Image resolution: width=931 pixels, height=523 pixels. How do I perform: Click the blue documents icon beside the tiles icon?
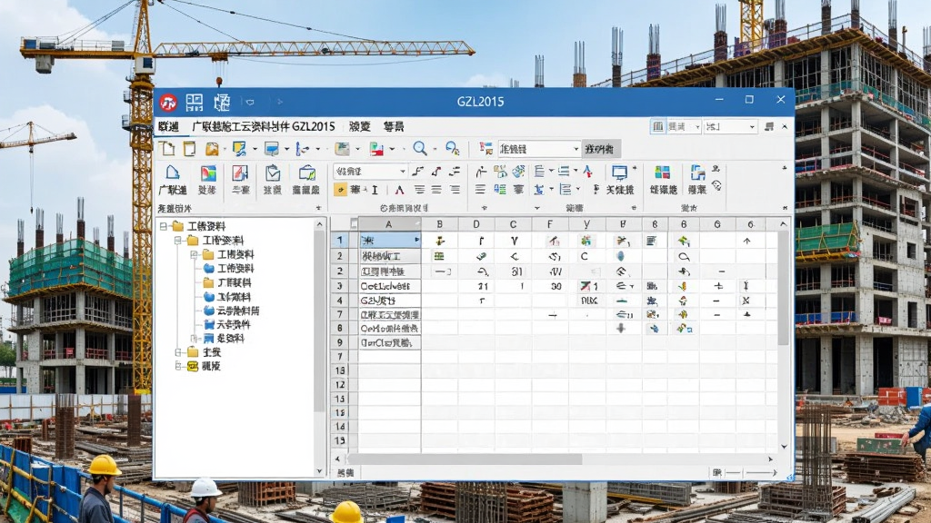click(x=697, y=173)
